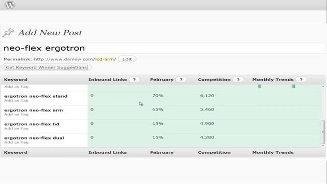
Task: Open Inbound Links help question mark
Action: pos(134,80)
